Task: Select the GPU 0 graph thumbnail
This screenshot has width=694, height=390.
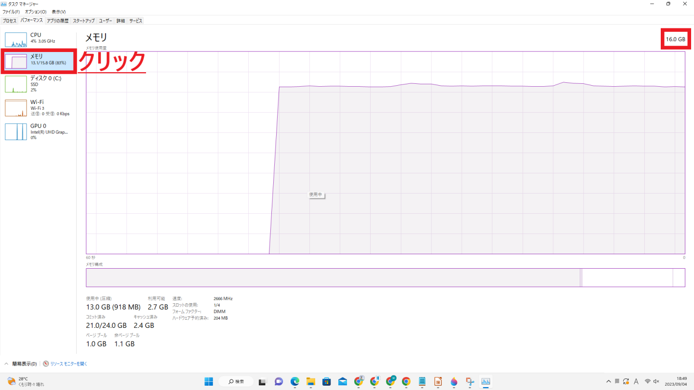Action: [16, 131]
